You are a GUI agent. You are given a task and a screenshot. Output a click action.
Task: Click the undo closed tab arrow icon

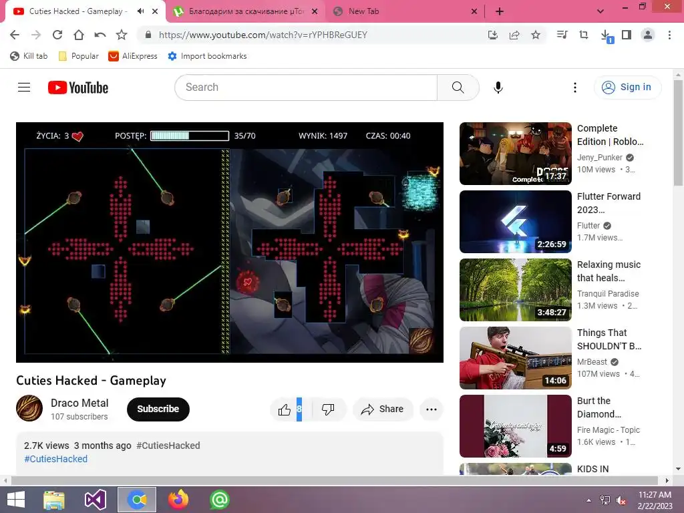(100, 35)
